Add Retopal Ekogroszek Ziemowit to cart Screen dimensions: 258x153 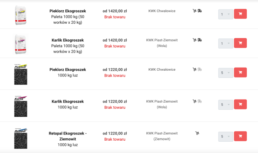240,136
